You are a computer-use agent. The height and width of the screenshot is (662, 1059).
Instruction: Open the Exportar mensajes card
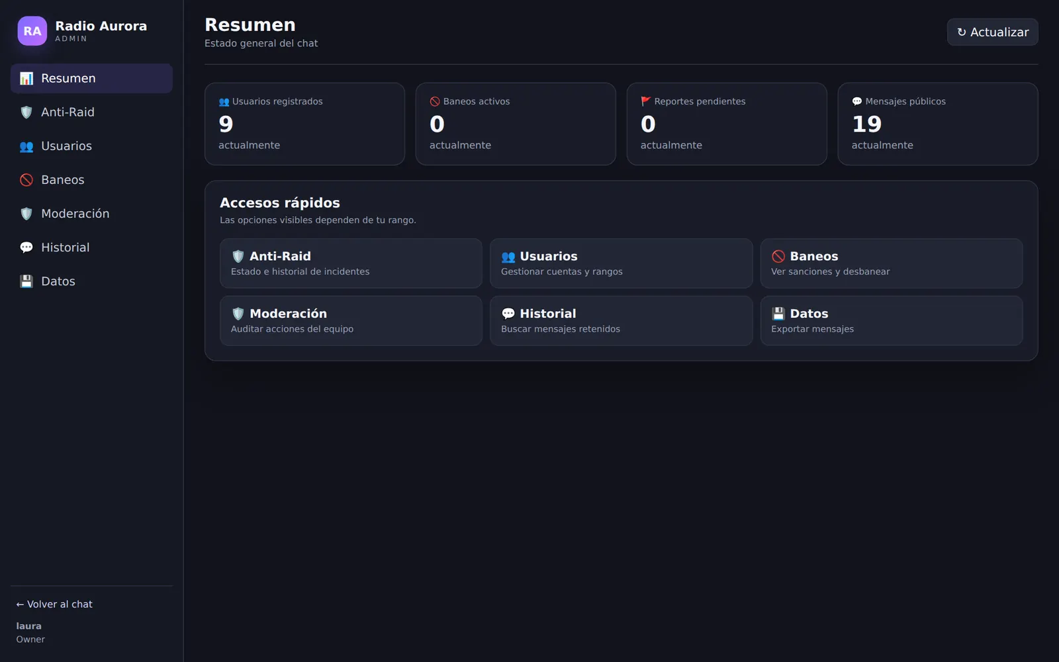coord(891,320)
